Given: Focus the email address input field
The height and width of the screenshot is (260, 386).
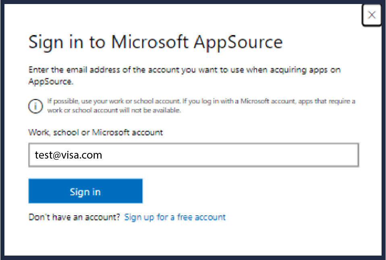Looking at the screenshot, I should 193,155.
